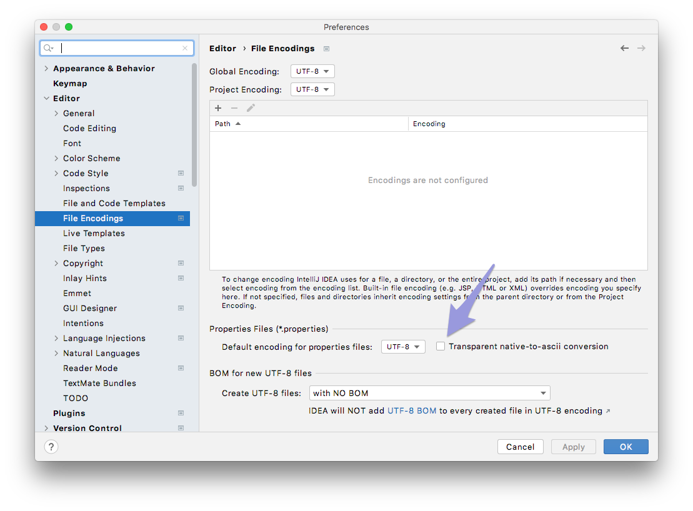Image resolution: width=693 pixels, height=511 pixels.
Task: Click the Edit pencil icon
Action: [x=251, y=108]
